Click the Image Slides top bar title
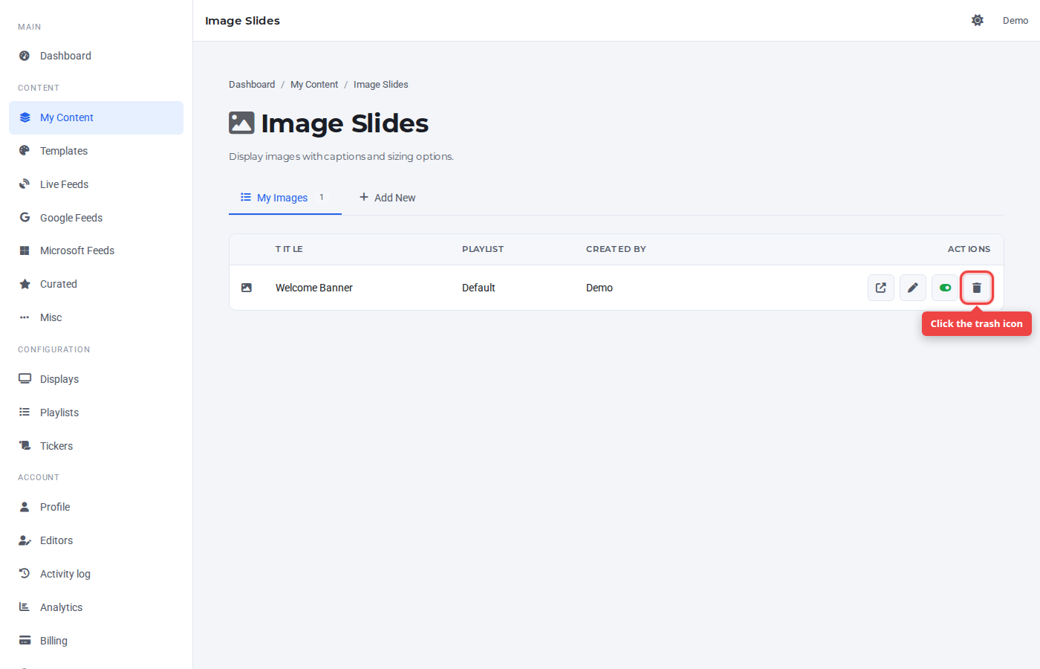Viewport: 1040px width, 669px height. pyautogui.click(x=242, y=21)
